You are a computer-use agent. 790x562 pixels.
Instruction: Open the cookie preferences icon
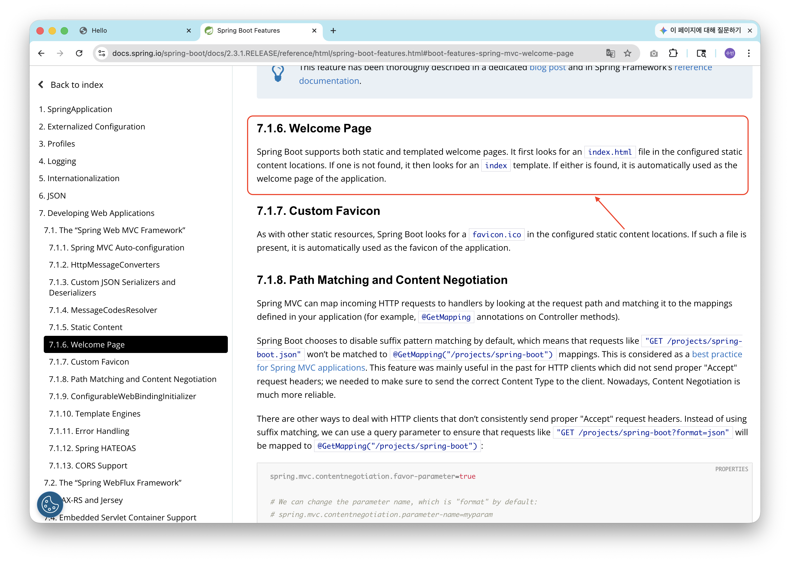click(x=50, y=504)
